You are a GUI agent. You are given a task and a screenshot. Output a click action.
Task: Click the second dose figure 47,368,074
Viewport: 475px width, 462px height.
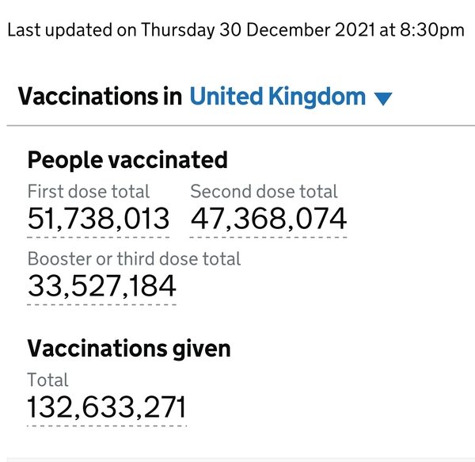tap(268, 219)
